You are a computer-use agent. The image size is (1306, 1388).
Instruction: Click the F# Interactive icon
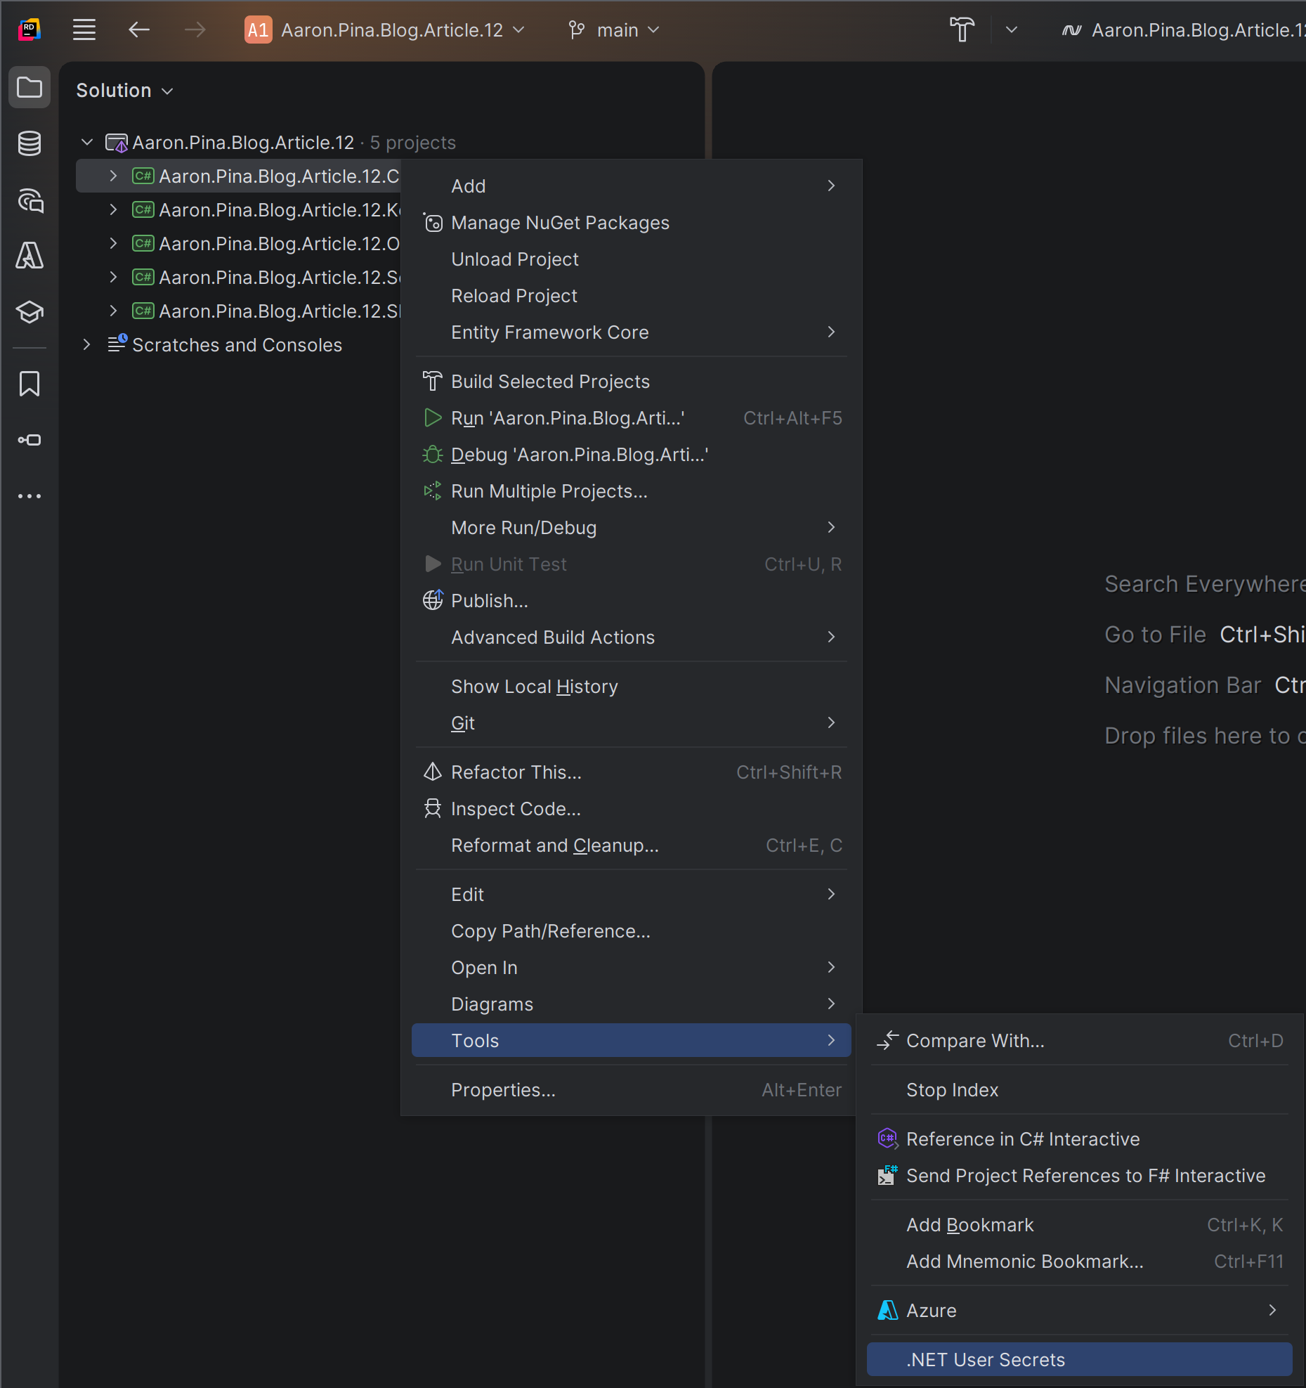point(888,1176)
